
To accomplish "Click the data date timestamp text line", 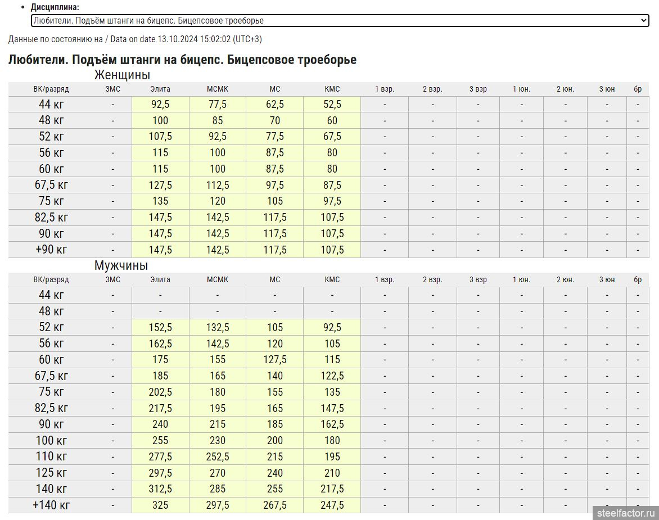I will tap(135, 39).
